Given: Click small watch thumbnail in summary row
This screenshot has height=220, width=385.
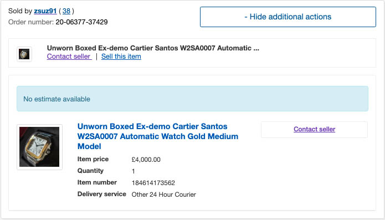Looking at the screenshot, I should (x=24, y=54).
